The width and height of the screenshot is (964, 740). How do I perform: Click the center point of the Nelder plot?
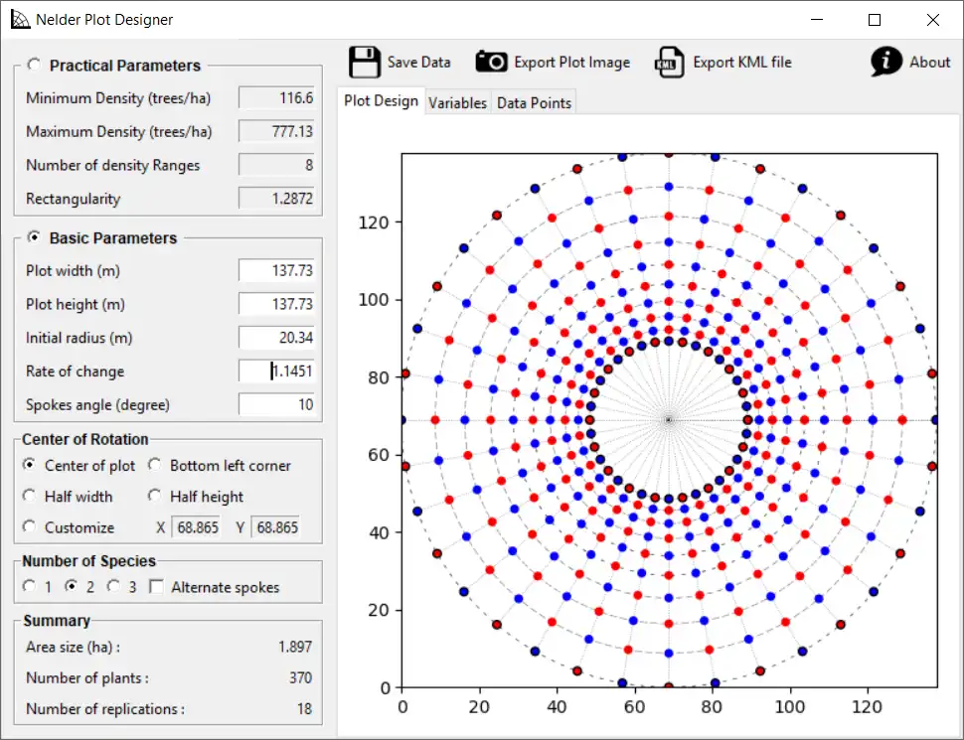tap(669, 420)
